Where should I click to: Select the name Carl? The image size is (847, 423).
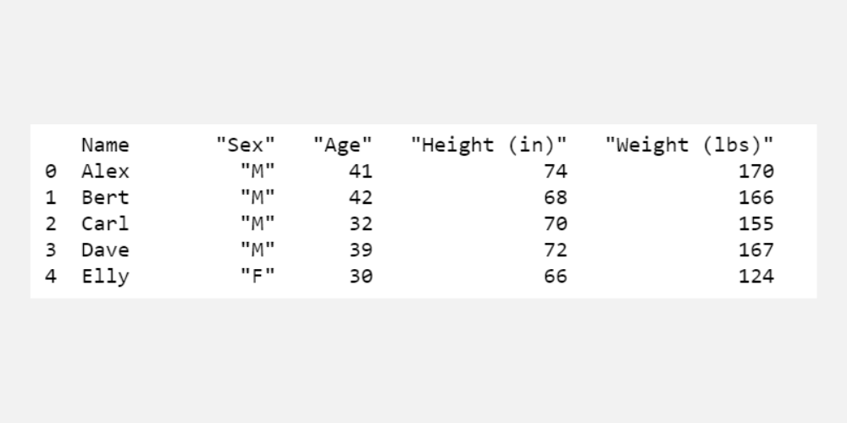pyautogui.click(x=105, y=224)
